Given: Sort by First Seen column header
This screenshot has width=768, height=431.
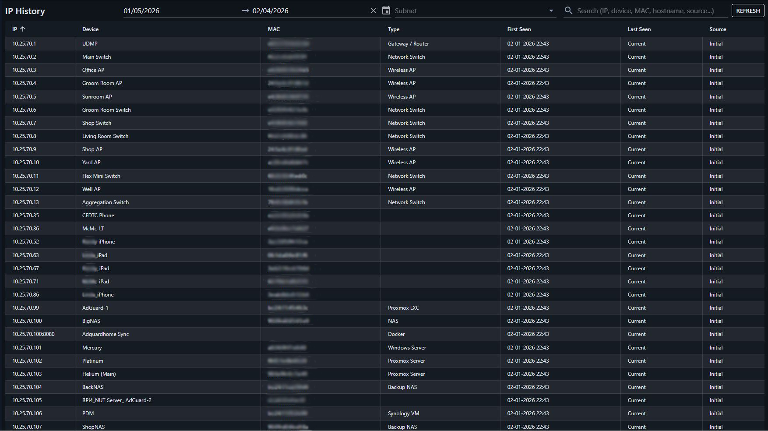Looking at the screenshot, I should [x=519, y=29].
